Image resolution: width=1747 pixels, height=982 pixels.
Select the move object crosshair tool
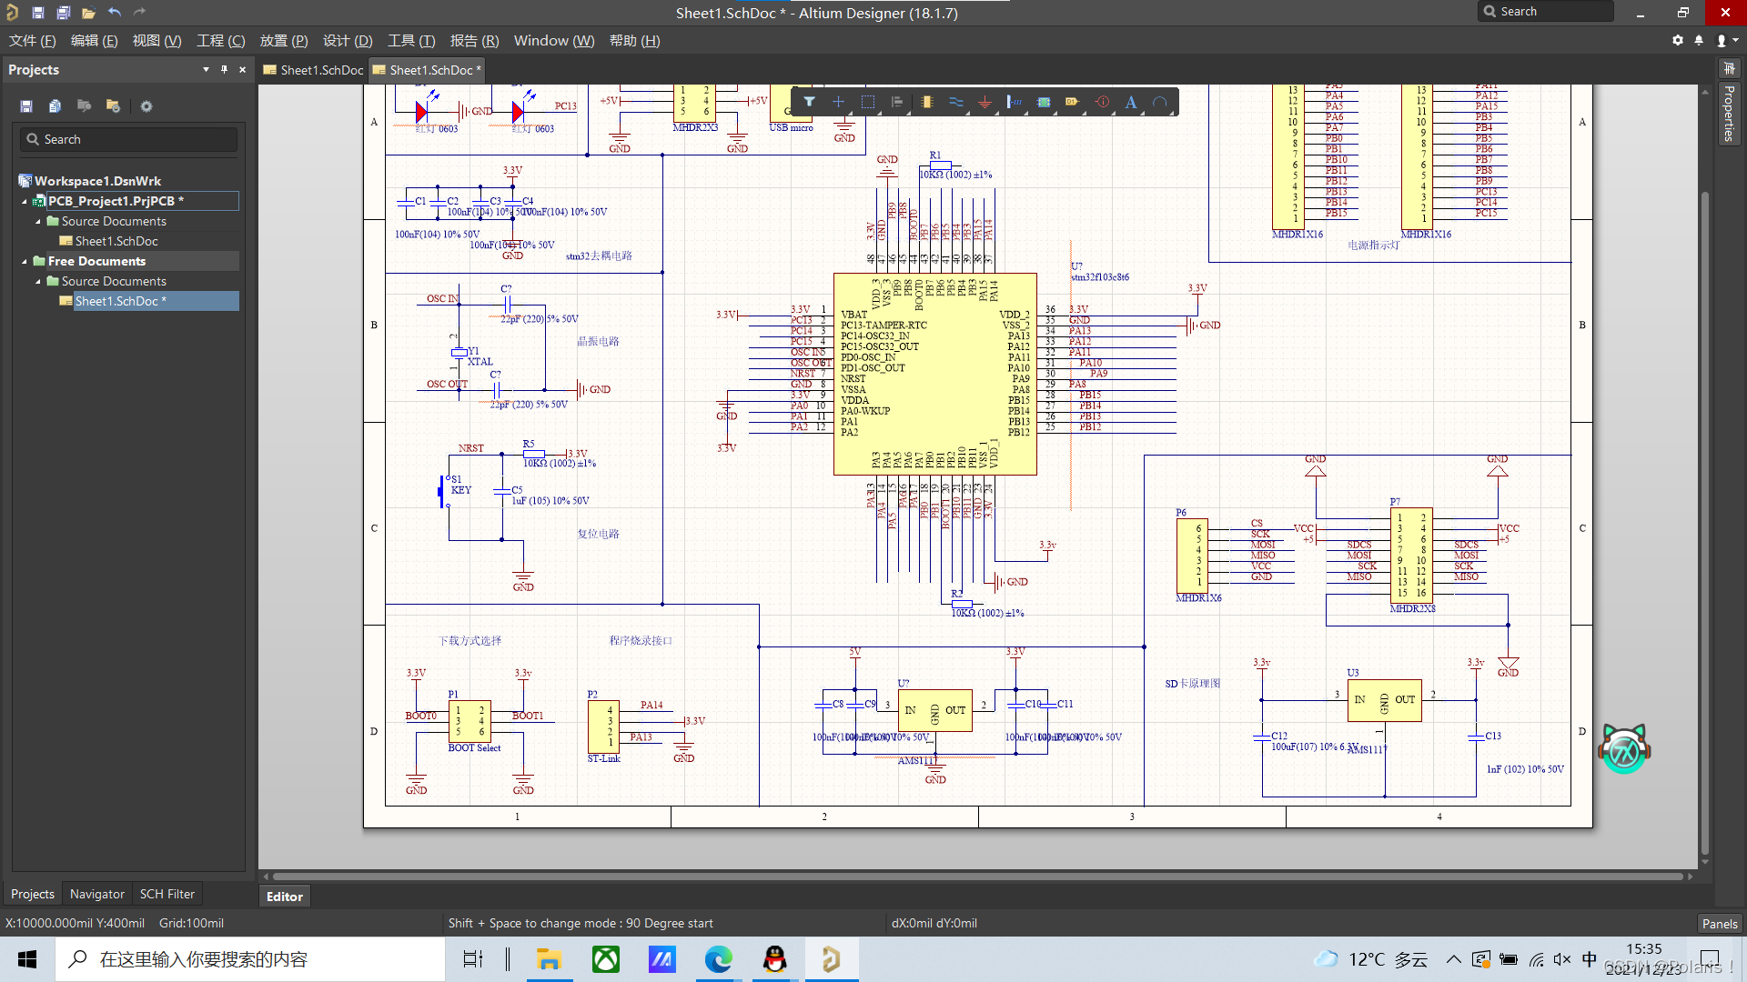[838, 102]
